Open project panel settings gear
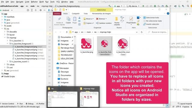The width and height of the screenshot is (192, 108). [x=40, y=10]
